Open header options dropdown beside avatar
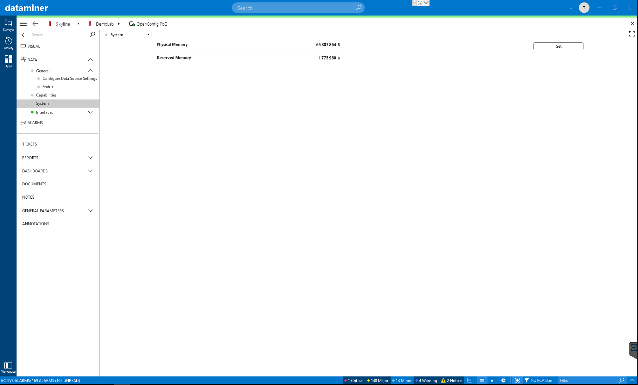This screenshot has height=385, width=638. point(571,8)
